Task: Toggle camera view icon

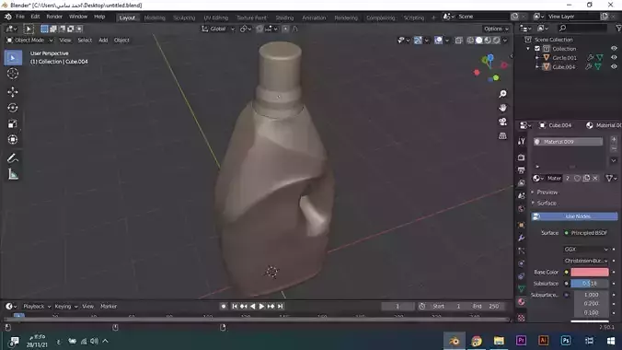Action: [x=502, y=122]
